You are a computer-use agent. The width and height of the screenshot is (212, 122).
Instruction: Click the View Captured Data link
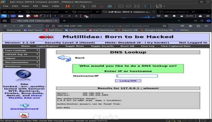(176, 46)
